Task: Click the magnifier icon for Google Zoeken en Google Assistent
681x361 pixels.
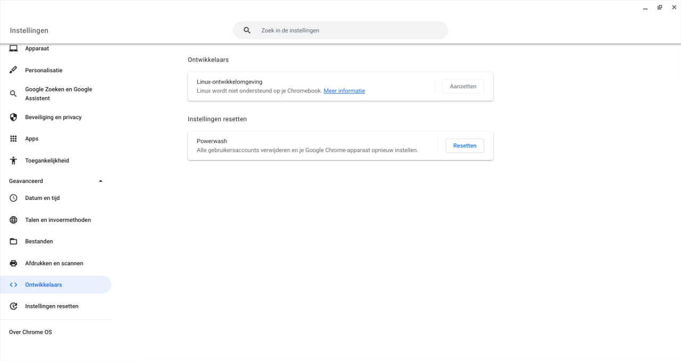Action: pyautogui.click(x=13, y=94)
